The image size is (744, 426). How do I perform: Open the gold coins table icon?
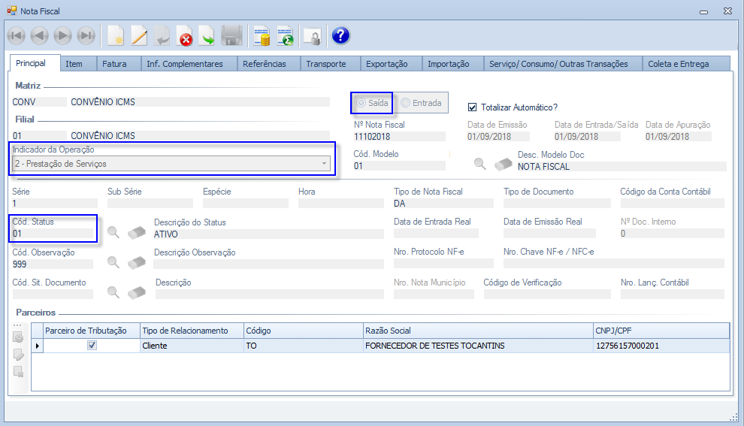[x=262, y=35]
